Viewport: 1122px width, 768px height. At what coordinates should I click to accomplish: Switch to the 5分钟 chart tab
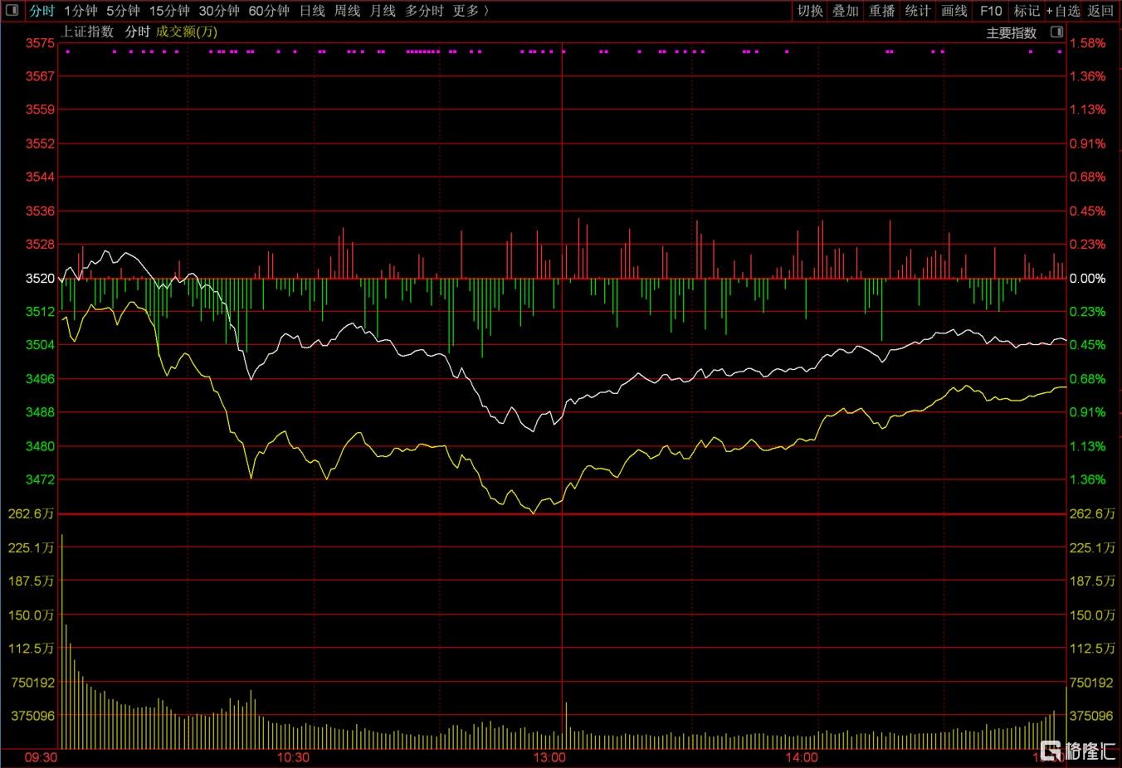pos(123,11)
